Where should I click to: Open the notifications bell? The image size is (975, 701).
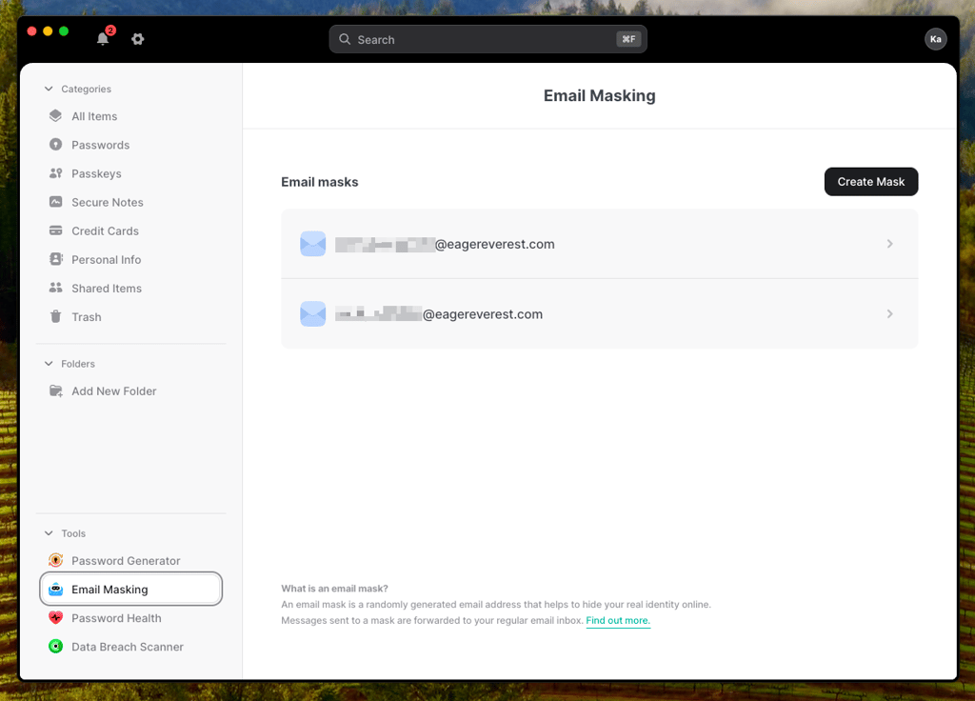(103, 39)
